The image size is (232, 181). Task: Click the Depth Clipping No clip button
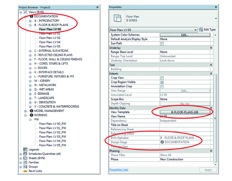tap(185, 104)
